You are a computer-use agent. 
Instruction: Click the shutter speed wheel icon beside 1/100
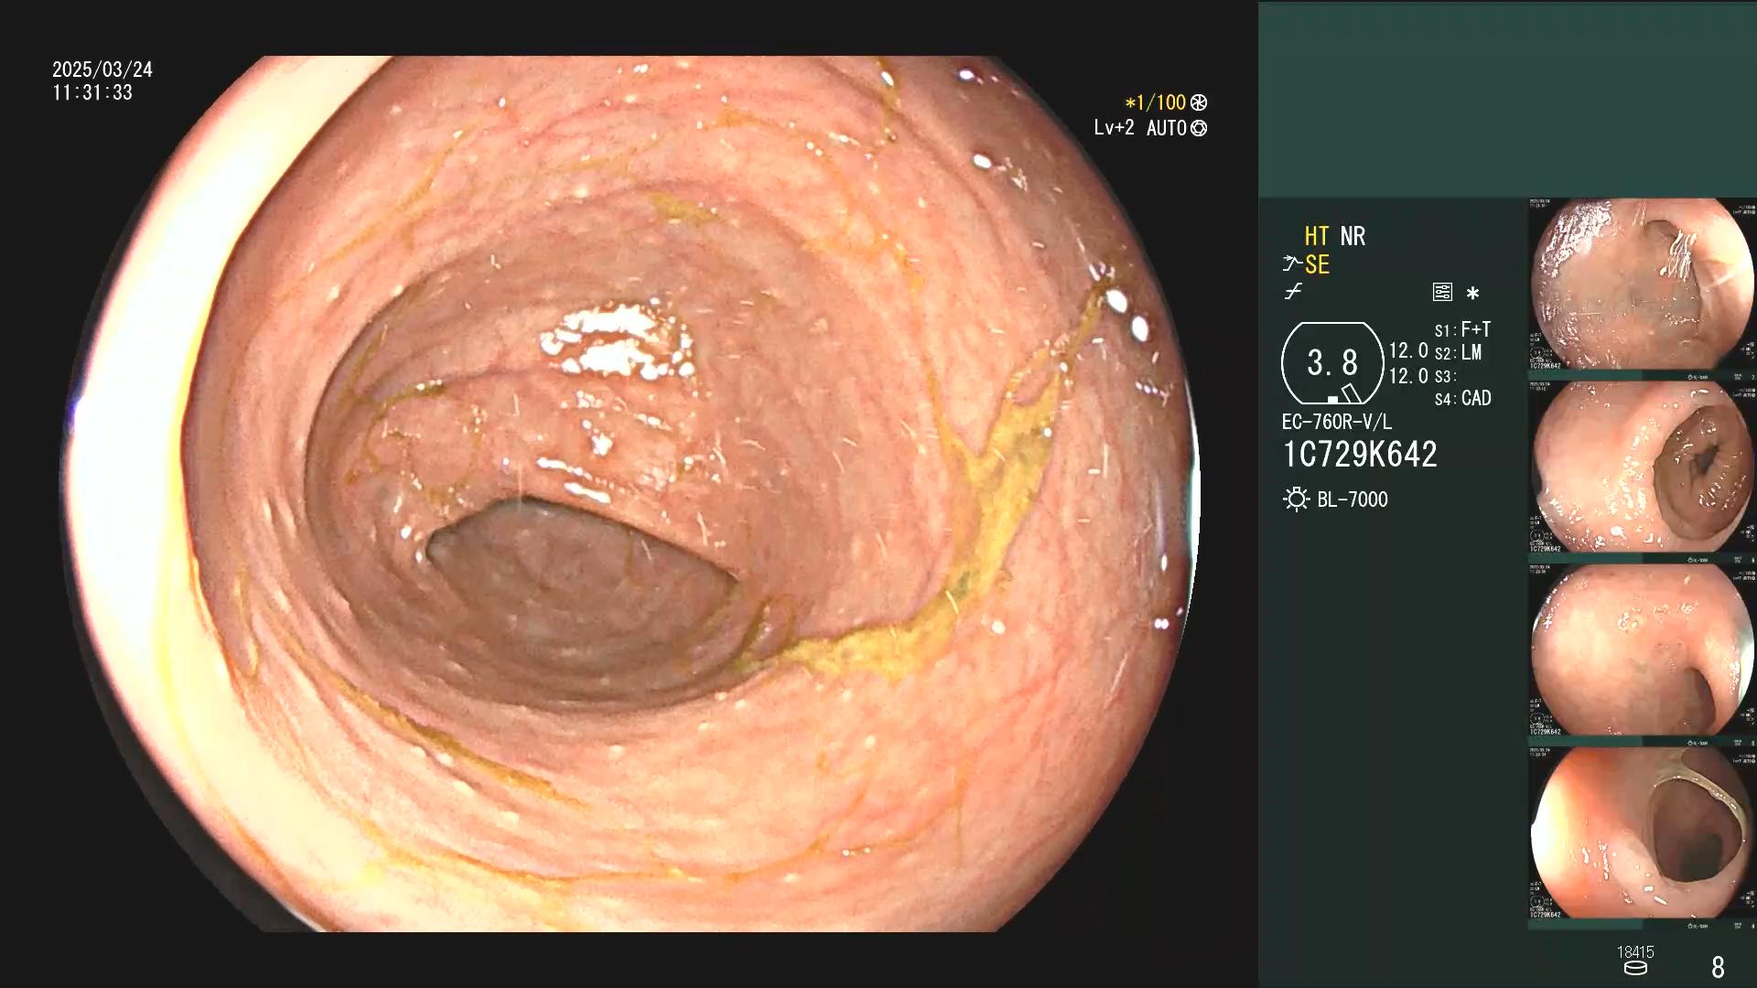tap(1199, 102)
